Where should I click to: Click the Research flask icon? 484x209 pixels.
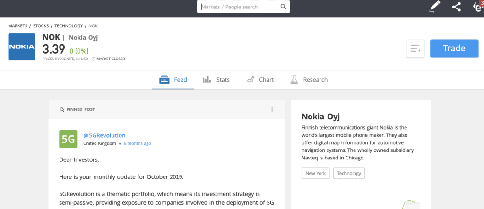click(294, 80)
